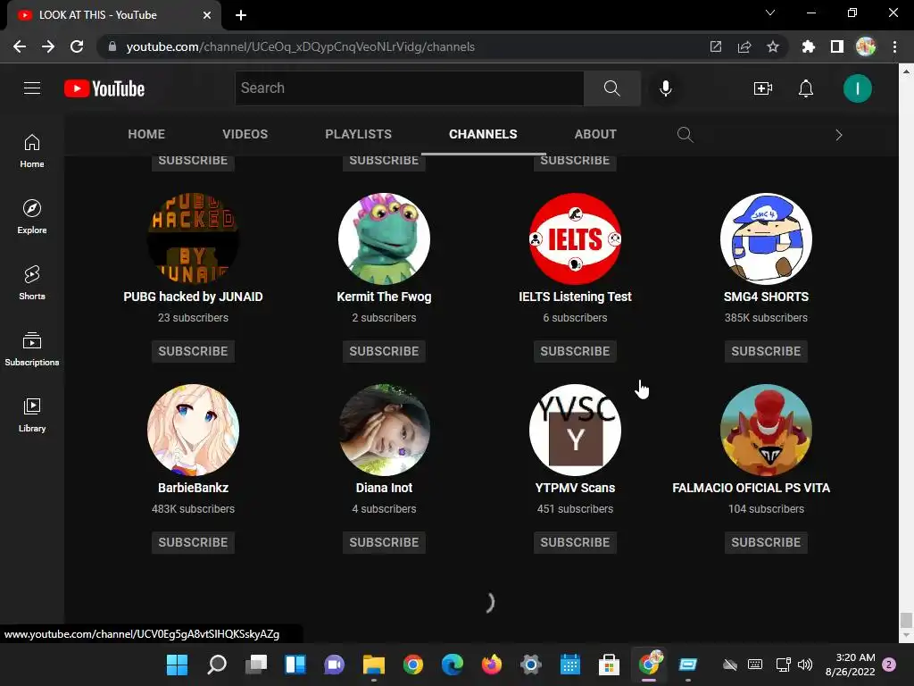Toggle the browser side panel icon
Screen dimensions: 914x686
(837, 46)
